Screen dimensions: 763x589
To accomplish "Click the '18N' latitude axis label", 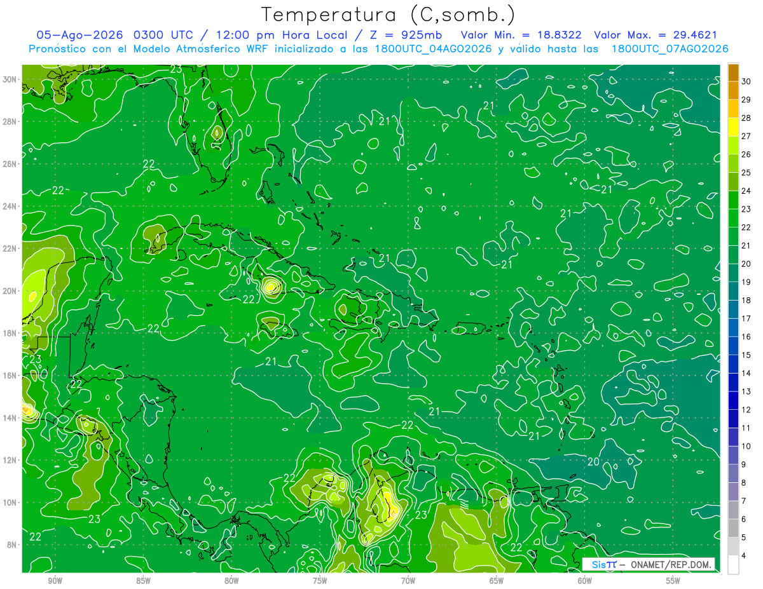I will pos(10,333).
